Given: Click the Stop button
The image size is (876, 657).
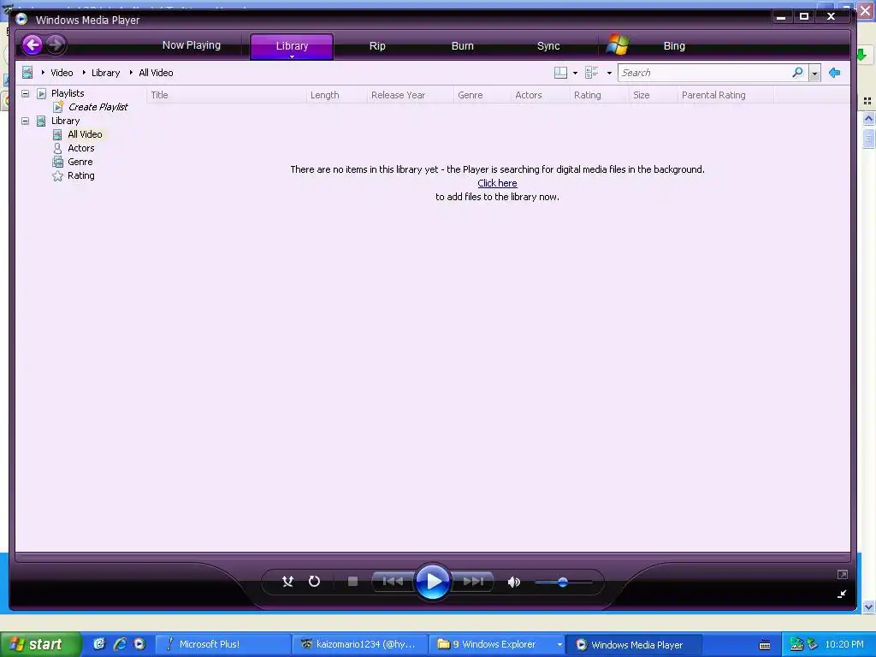Looking at the screenshot, I should tap(352, 582).
